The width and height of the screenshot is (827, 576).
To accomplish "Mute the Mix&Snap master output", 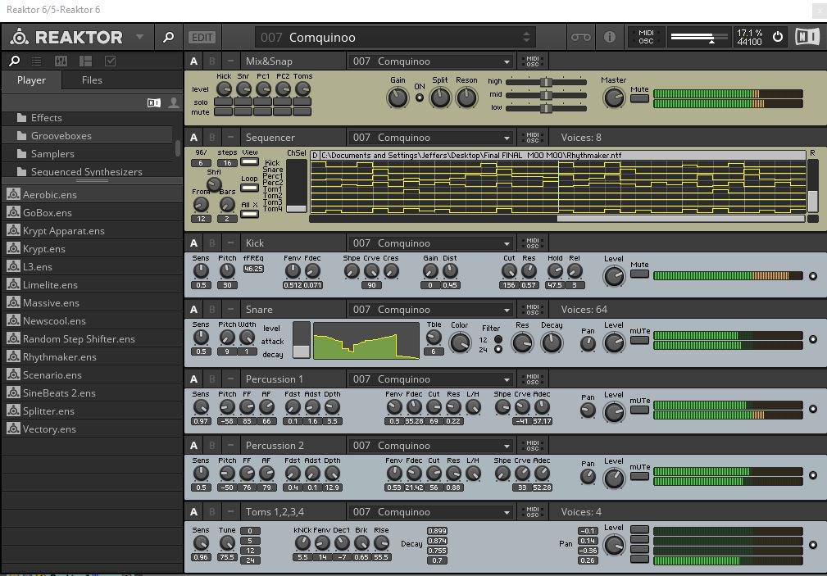I will pyautogui.click(x=640, y=98).
